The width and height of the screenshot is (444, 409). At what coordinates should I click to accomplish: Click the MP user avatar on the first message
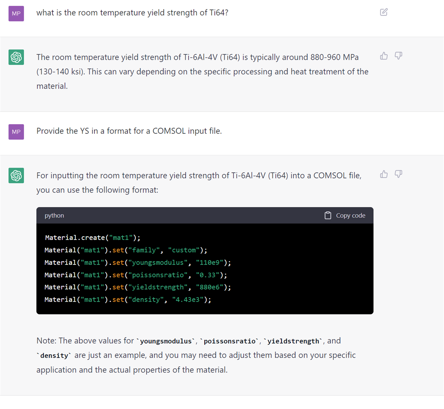coord(16,13)
